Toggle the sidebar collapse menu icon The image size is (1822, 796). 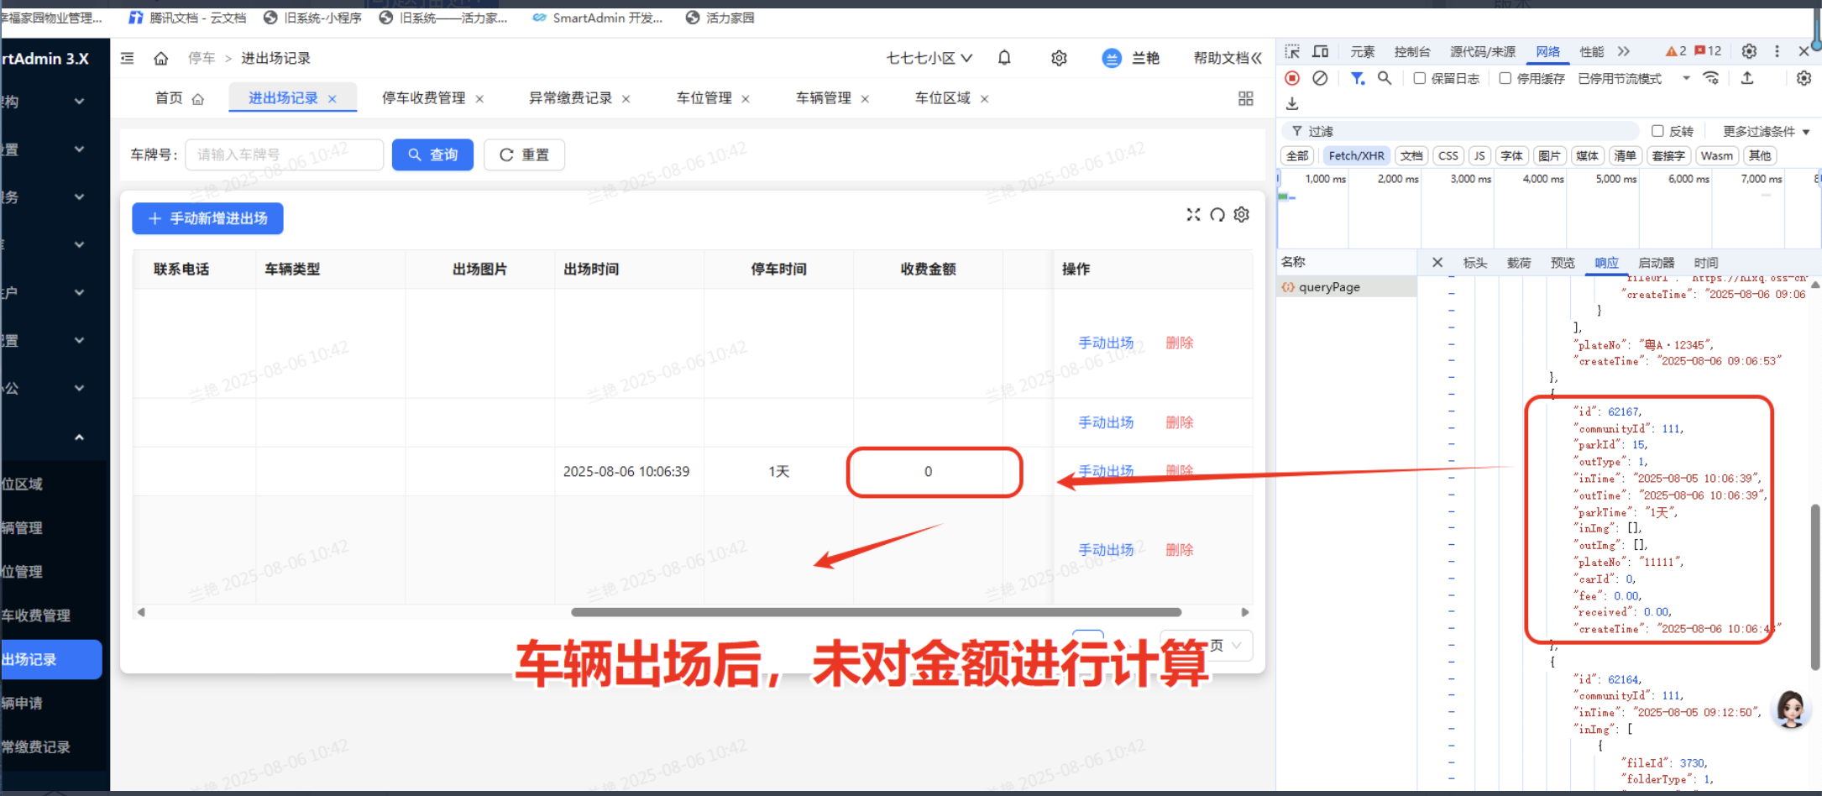pos(128,58)
